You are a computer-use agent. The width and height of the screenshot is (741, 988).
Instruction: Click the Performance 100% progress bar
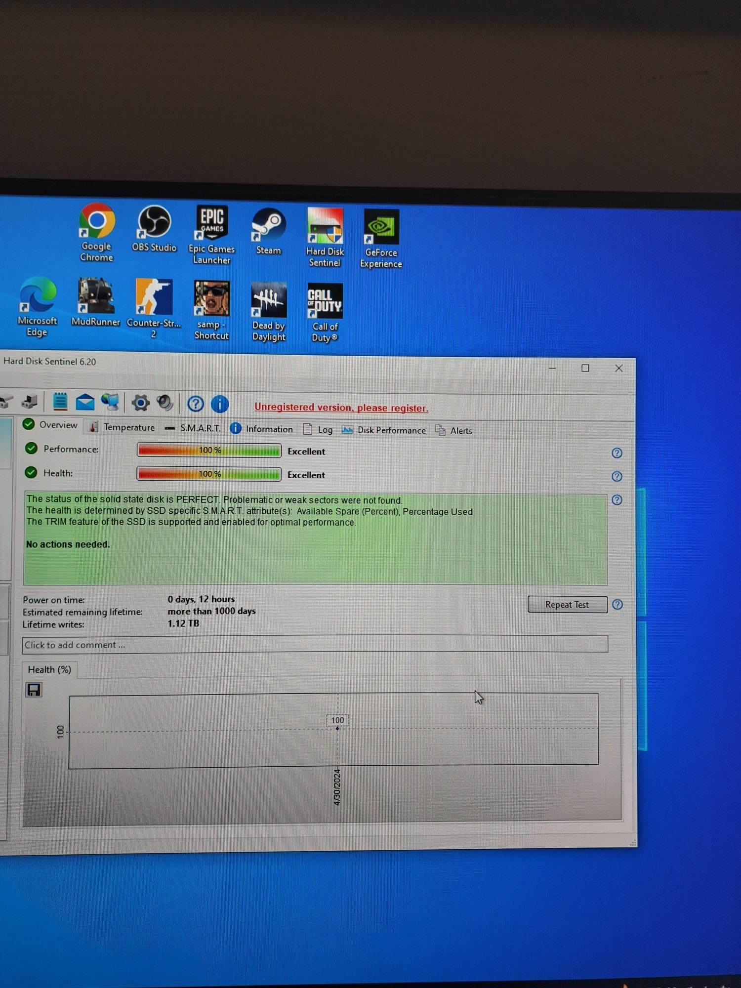pos(209,451)
